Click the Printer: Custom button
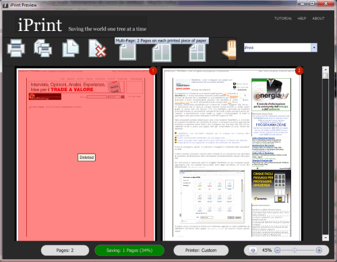Viewport: 337px width, 262px height. [201, 251]
